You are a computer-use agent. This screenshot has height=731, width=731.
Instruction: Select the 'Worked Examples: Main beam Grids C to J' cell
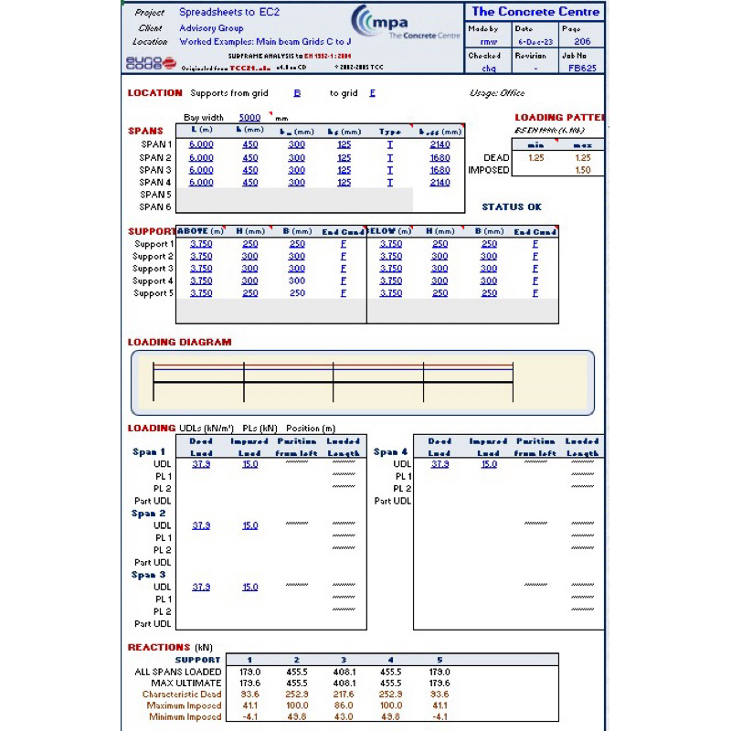pos(265,41)
